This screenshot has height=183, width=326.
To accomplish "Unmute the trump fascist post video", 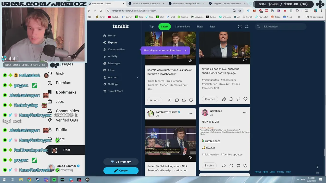I will coord(190,61).
